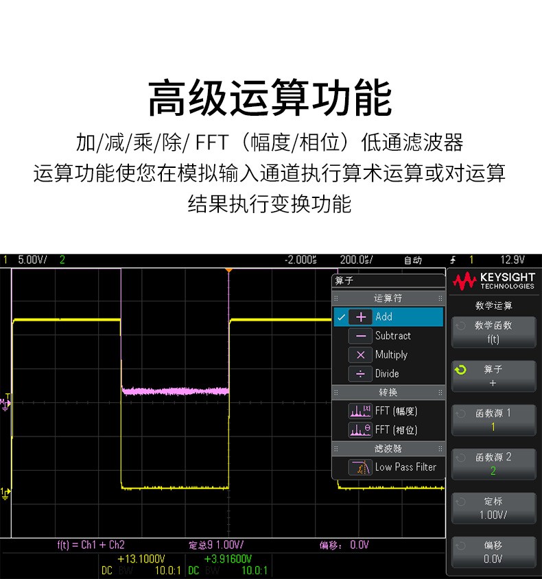542x579 pixels.
Task: Click the channel 1 ground level marker
Action: [5, 493]
